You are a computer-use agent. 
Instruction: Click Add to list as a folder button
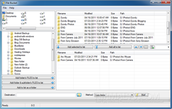[x=28, y=88]
